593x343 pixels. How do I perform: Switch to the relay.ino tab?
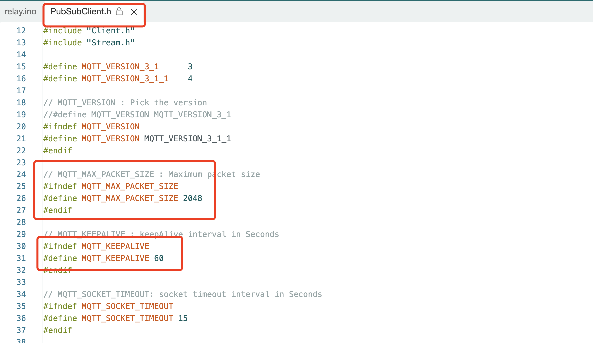click(x=20, y=11)
